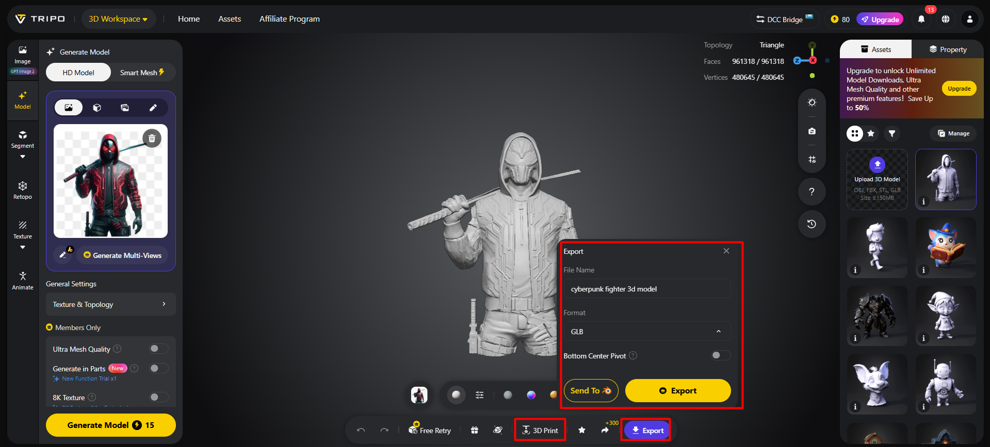Enable 8K Texture

159,397
